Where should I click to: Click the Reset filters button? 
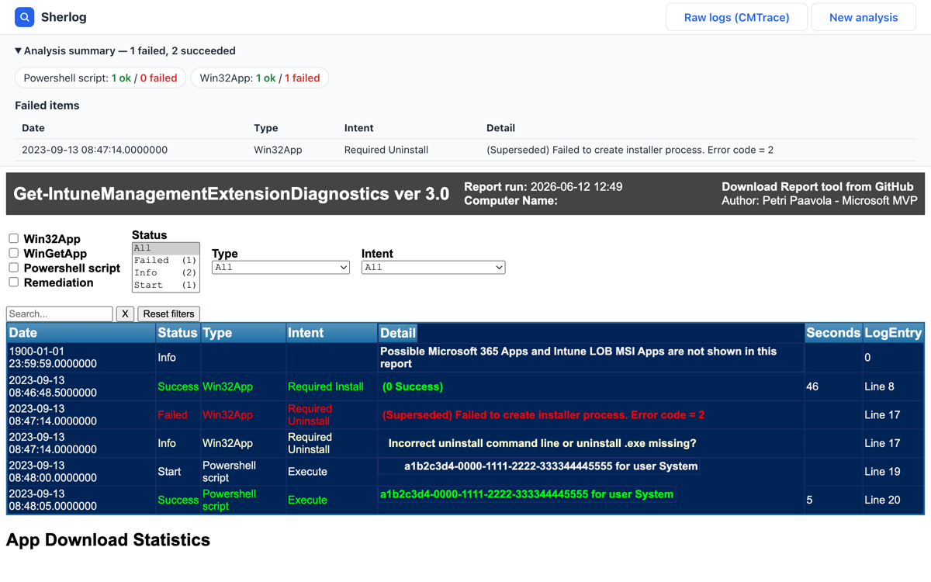168,314
